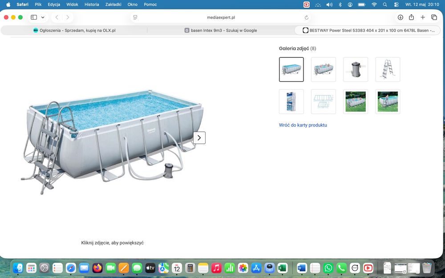Launch Firefox from the Dock
Screen dimensions: 445x278
pos(97,268)
